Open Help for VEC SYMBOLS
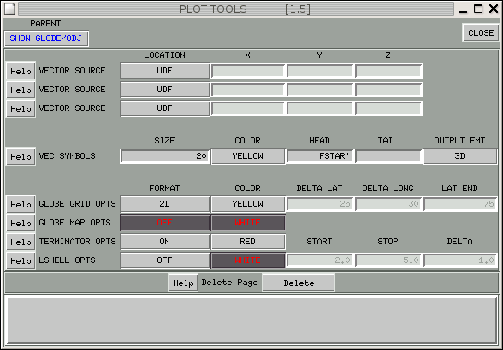The width and height of the screenshot is (503, 350). [x=21, y=156]
